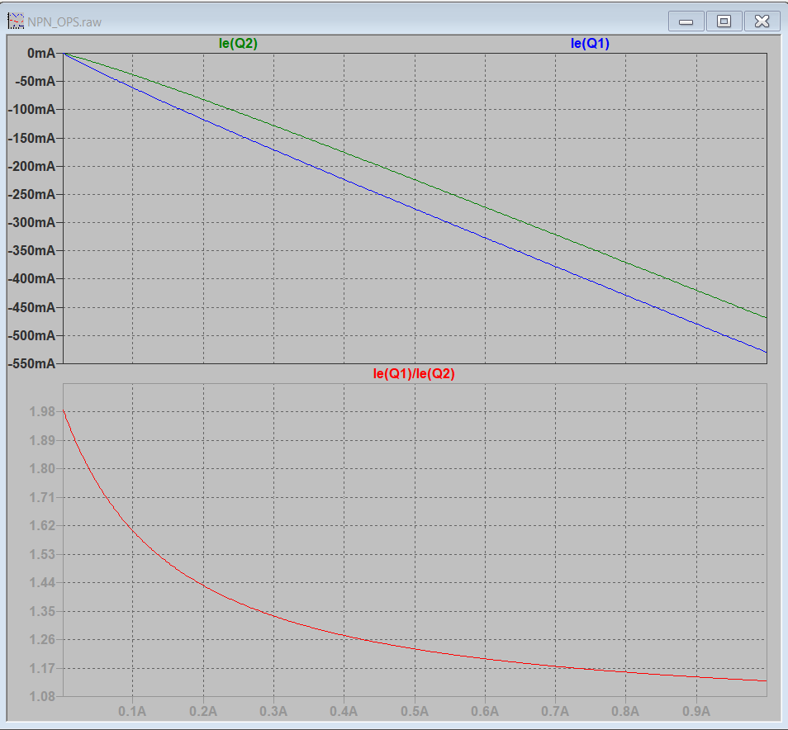Minimize the NPN_OPS.raw window
The width and height of the screenshot is (788, 730).
[686, 21]
